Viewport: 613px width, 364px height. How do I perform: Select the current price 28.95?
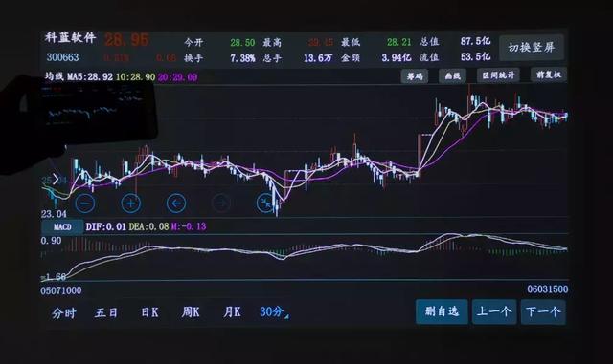(x=126, y=40)
